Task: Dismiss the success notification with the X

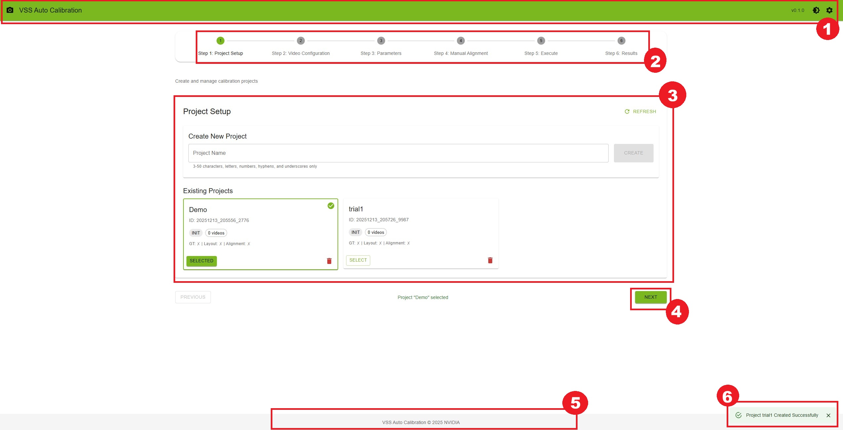Action: coord(828,415)
